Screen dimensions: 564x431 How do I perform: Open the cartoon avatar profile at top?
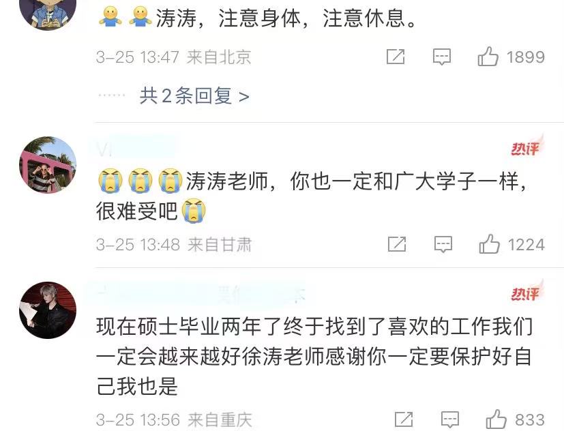tap(48, 13)
